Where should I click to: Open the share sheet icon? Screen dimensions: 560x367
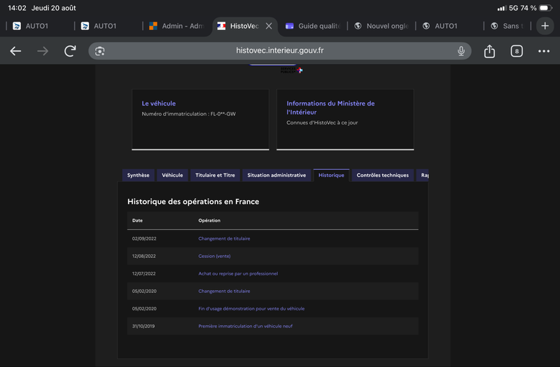coord(489,51)
